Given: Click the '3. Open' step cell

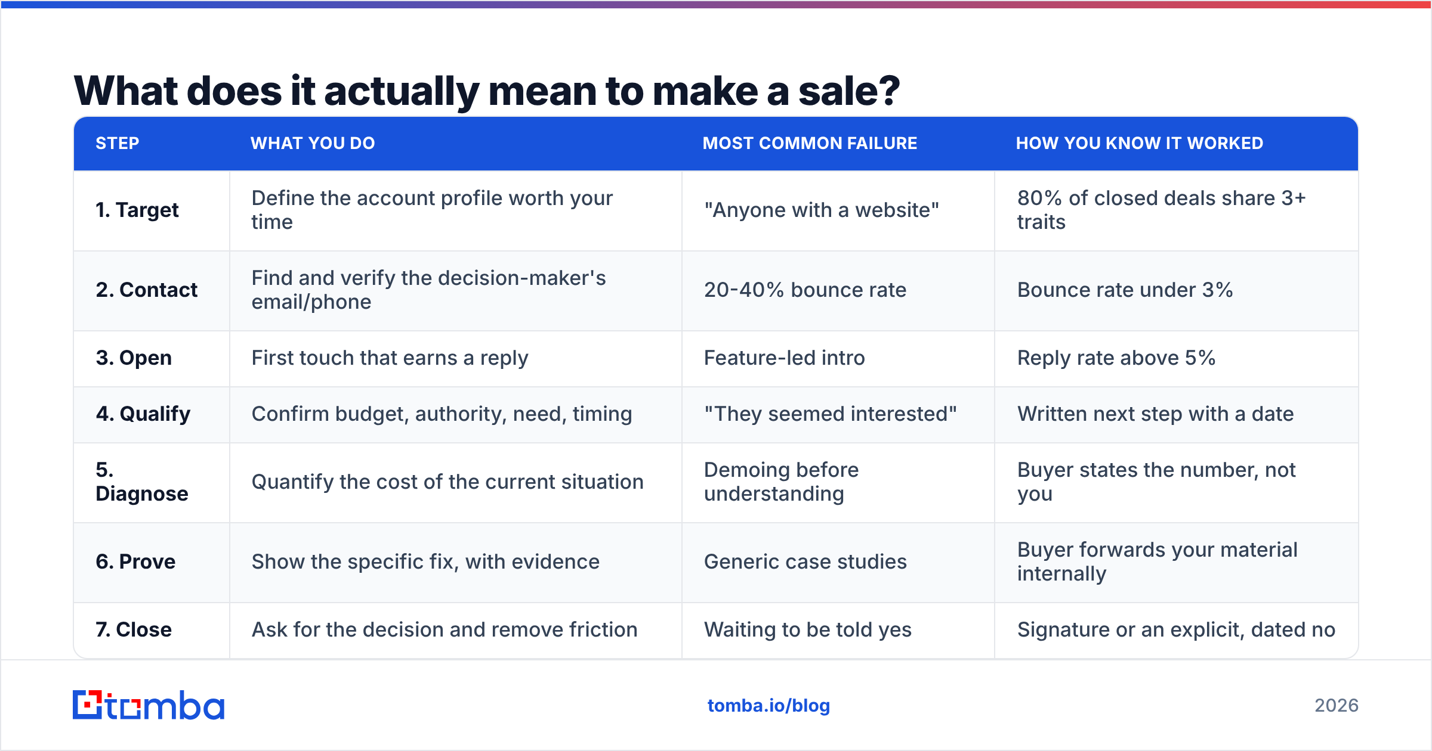Looking at the screenshot, I should point(152,359).
